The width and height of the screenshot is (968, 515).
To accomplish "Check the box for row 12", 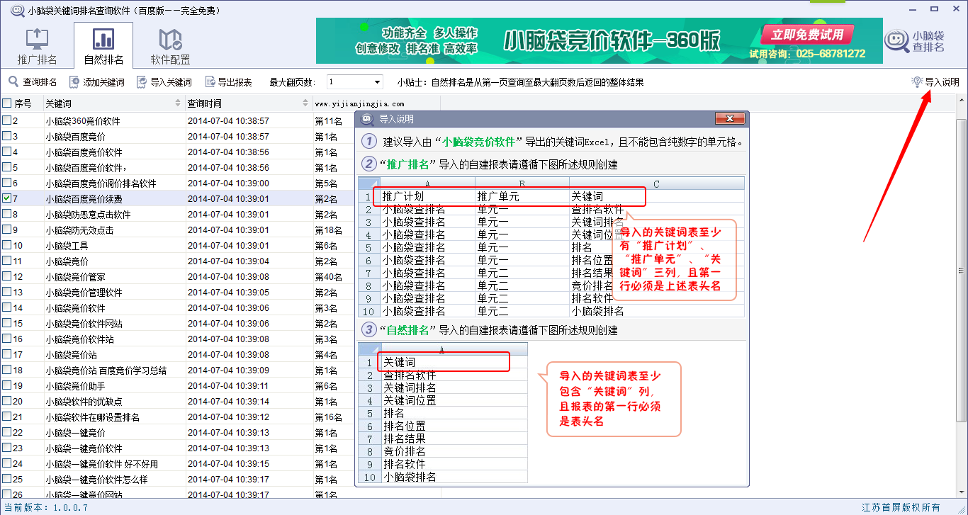I will [7, 277].
